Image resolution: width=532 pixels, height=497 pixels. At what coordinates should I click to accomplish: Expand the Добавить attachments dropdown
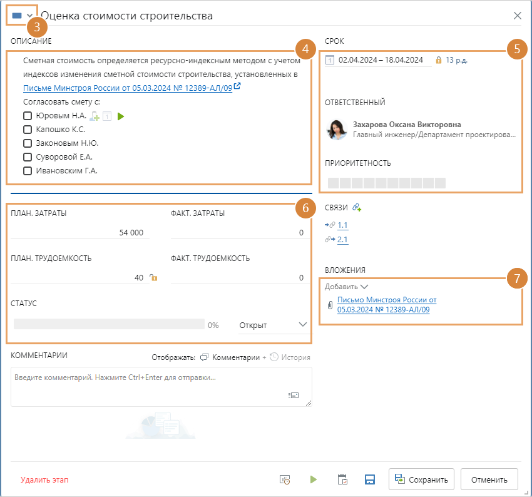[346, 286]
